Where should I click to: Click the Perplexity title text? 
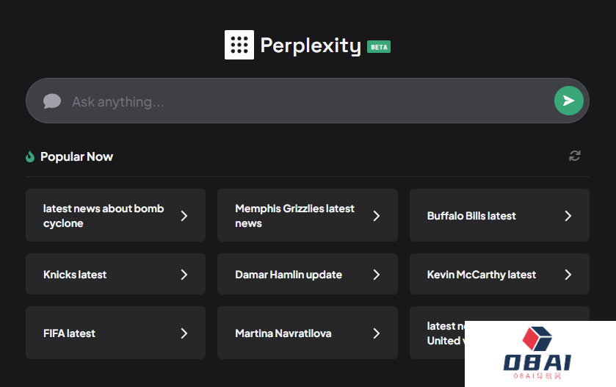(x=311, y=46)
